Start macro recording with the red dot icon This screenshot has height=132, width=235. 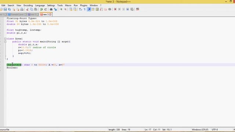(x=115, y=9)
